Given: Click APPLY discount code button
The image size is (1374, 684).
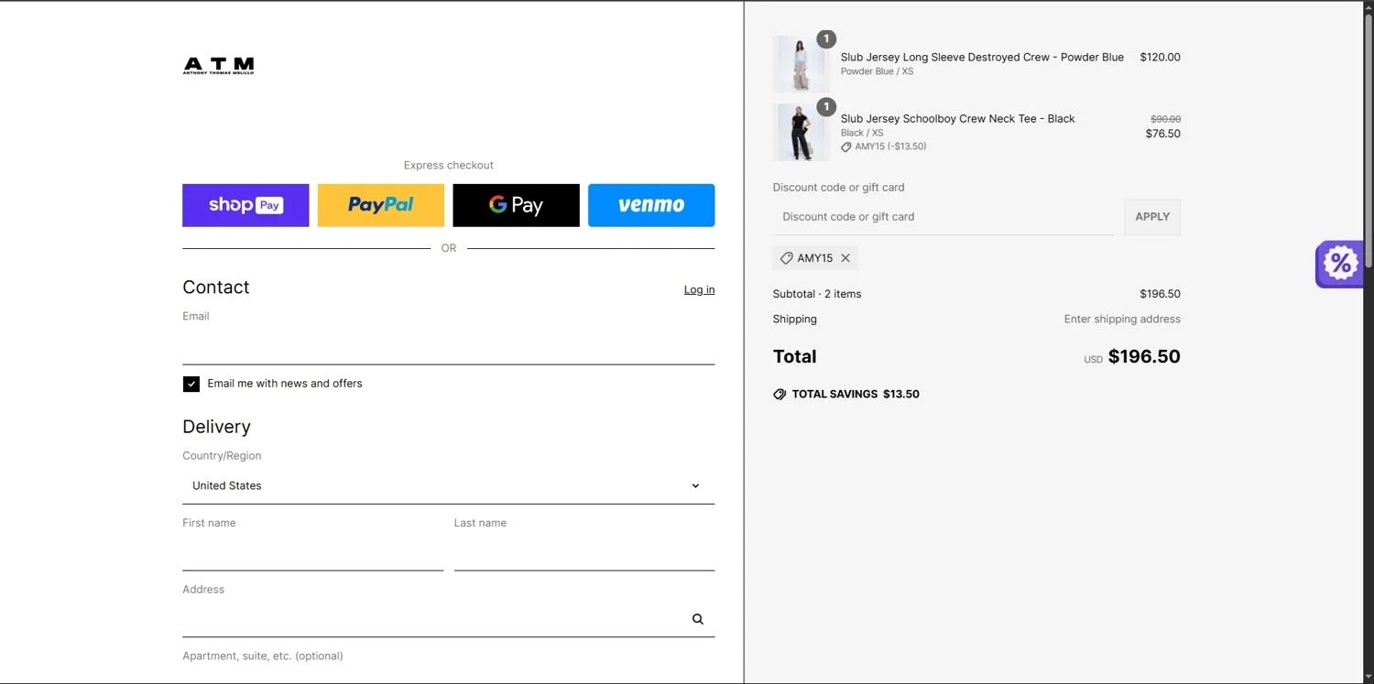Looking at the screenshot, I should tap(1152, 217).
